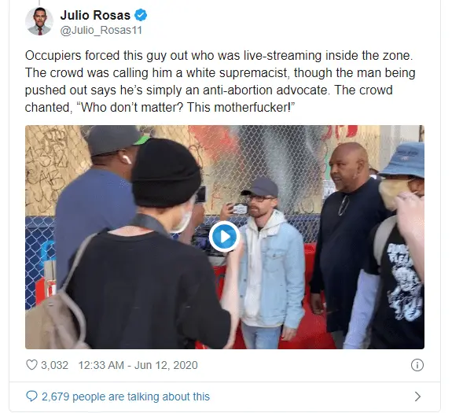
Task: Open the Julio Rosas display name
Action: tap(95, 15)
